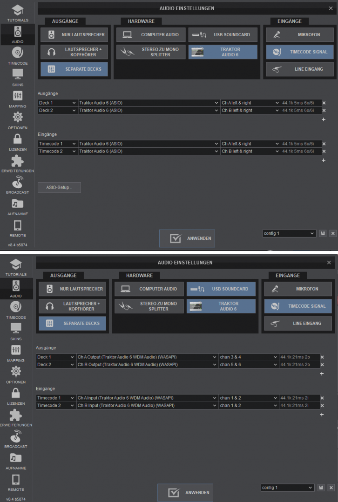Image resolution: width=338 pixels, height=502 pixels.
Task: Open Timecode settings in upper window sidebar
Action: tap(17, 56)
